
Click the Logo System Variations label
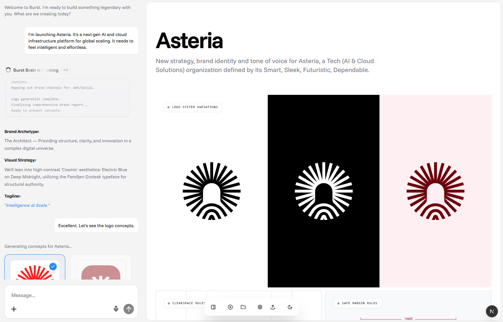[x=193, y=107]
